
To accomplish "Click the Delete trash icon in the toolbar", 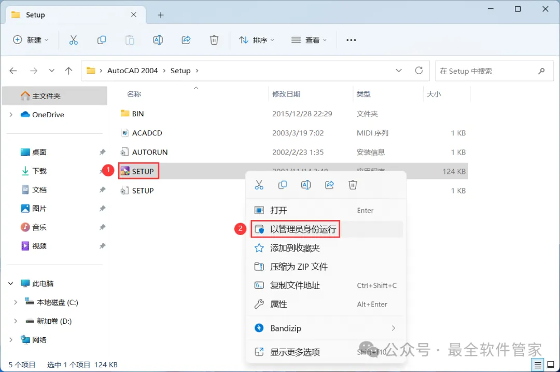I will [214, 40].
